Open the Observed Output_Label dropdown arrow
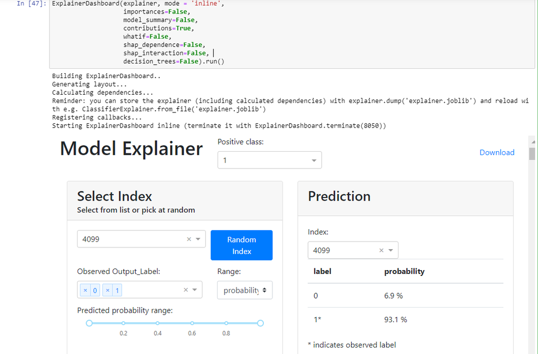The height and width of the screenshot is (354, 538). pos(195,290)
